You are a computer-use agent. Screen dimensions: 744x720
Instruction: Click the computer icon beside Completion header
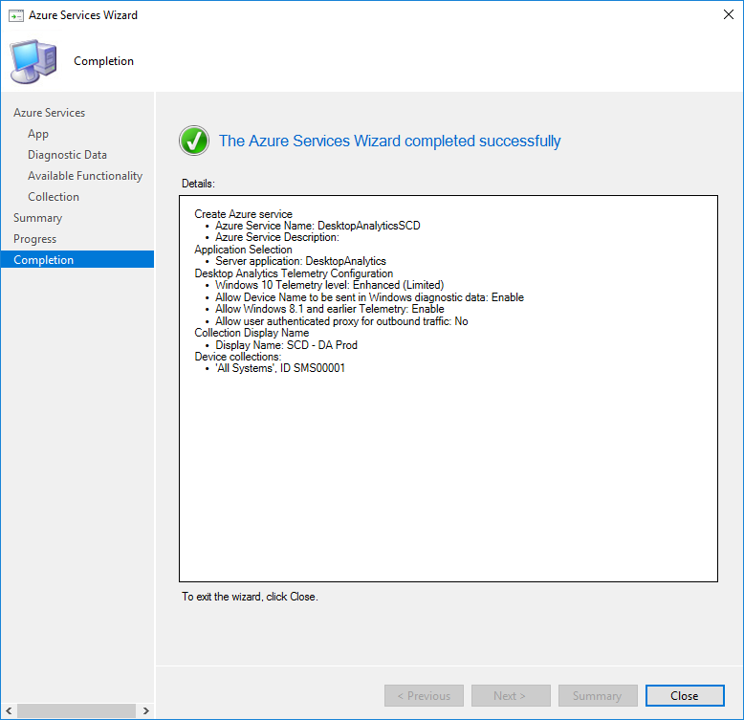[33, 61]
